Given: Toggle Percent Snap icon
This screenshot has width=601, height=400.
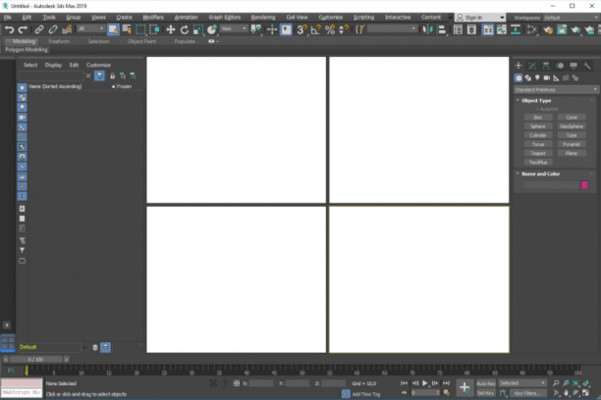Looking at the screenshot, I should pyautogui.click(x=330, y=29).
